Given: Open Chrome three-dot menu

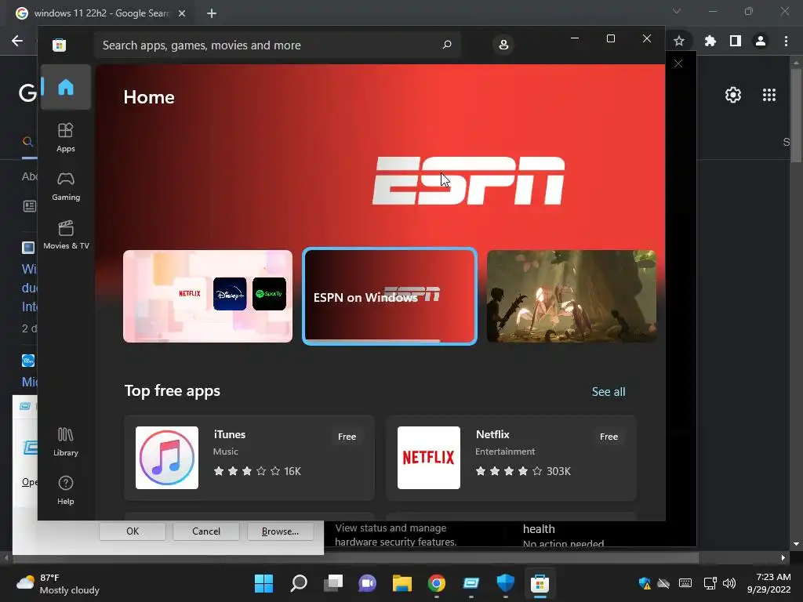Looking at the screenshot, I should click(786, 41).
